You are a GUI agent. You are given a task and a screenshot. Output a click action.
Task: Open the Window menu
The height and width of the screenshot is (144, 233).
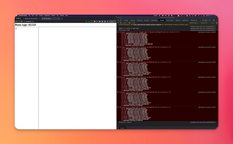(x=62, y=16)
